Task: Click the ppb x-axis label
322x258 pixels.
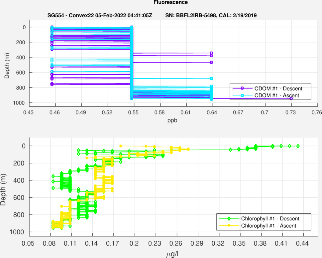Action: 172,121
